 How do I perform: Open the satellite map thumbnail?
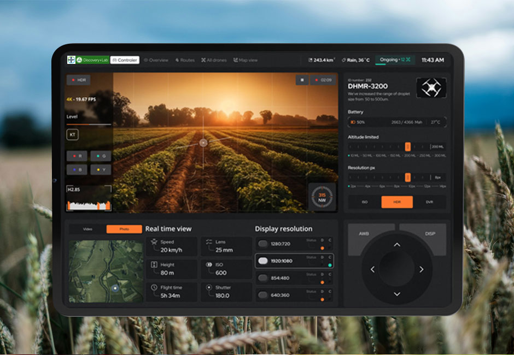(x=106, y=271)
